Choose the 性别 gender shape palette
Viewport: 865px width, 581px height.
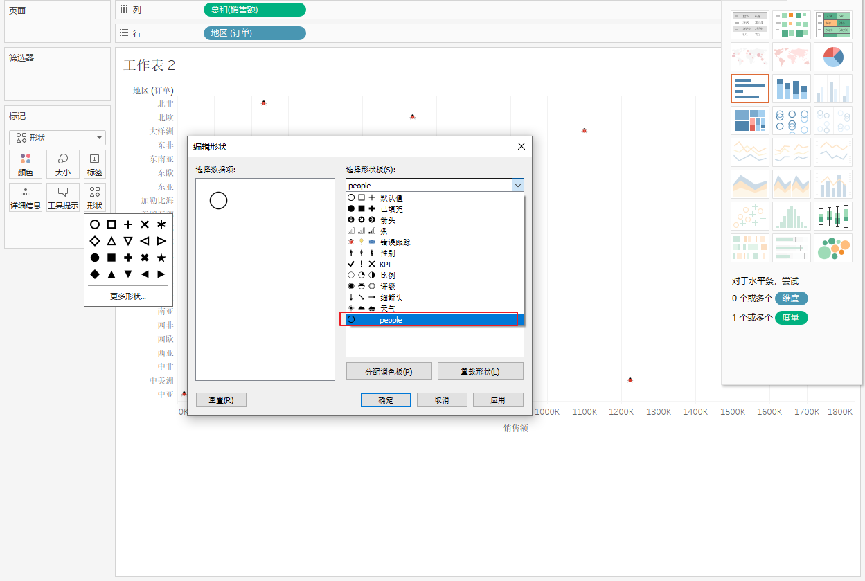pos(434,253)
